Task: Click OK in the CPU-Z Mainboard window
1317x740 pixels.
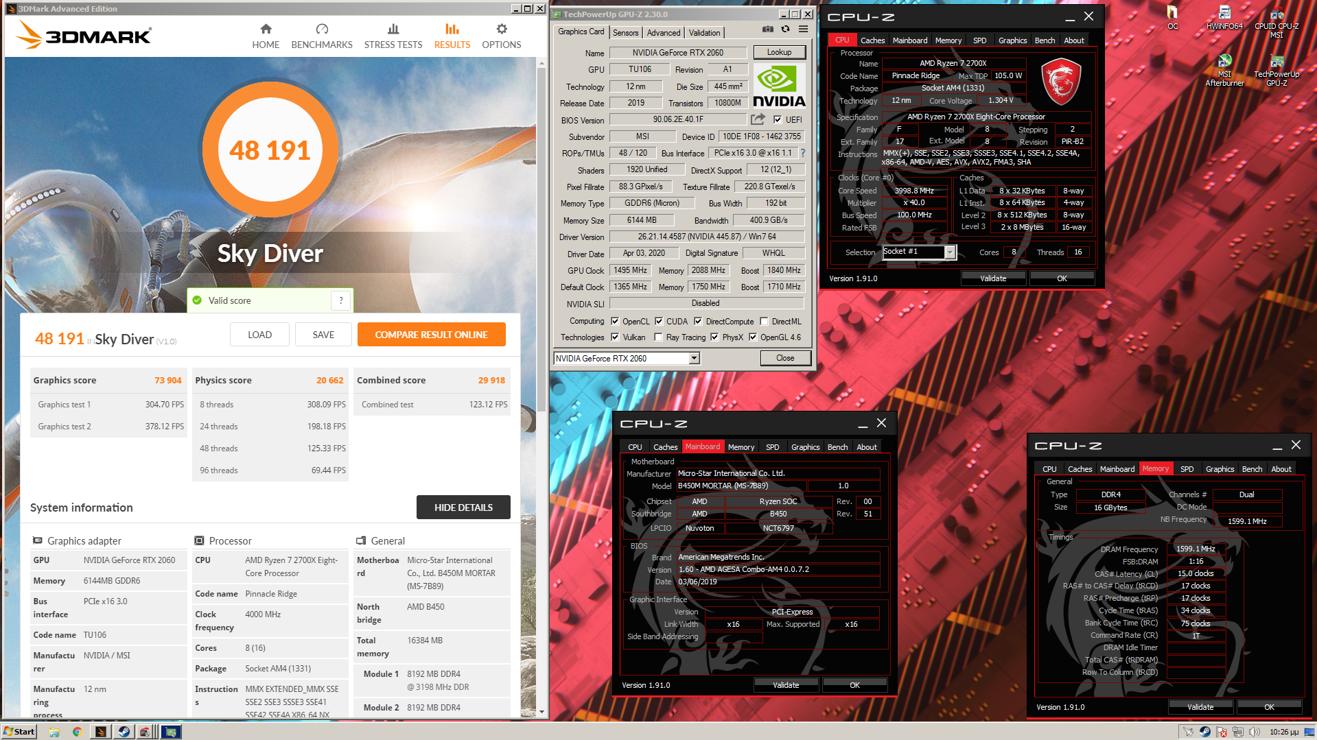Action: [854, 685]
